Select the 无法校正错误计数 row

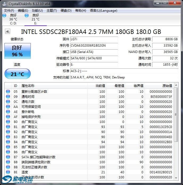(89, 167)
